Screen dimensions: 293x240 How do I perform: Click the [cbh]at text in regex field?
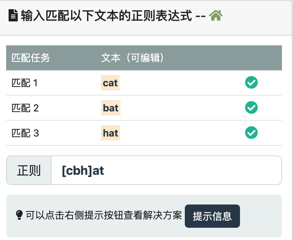(83, 171)
